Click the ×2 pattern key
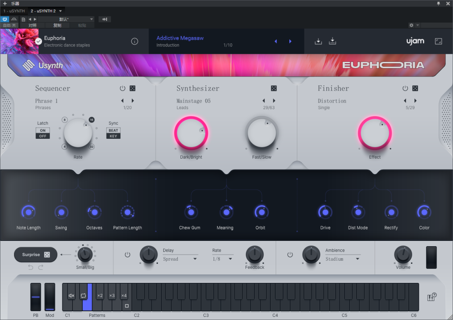453x320 pixels. point(100,296)
